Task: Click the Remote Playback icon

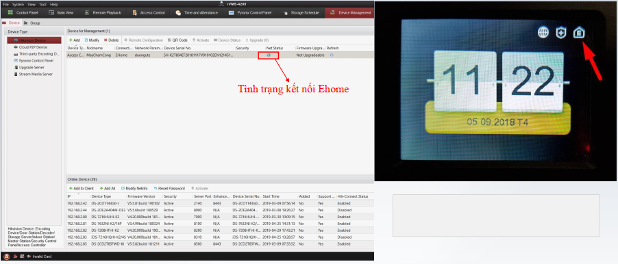Action: pyautogui.click(x=87, y=12)
